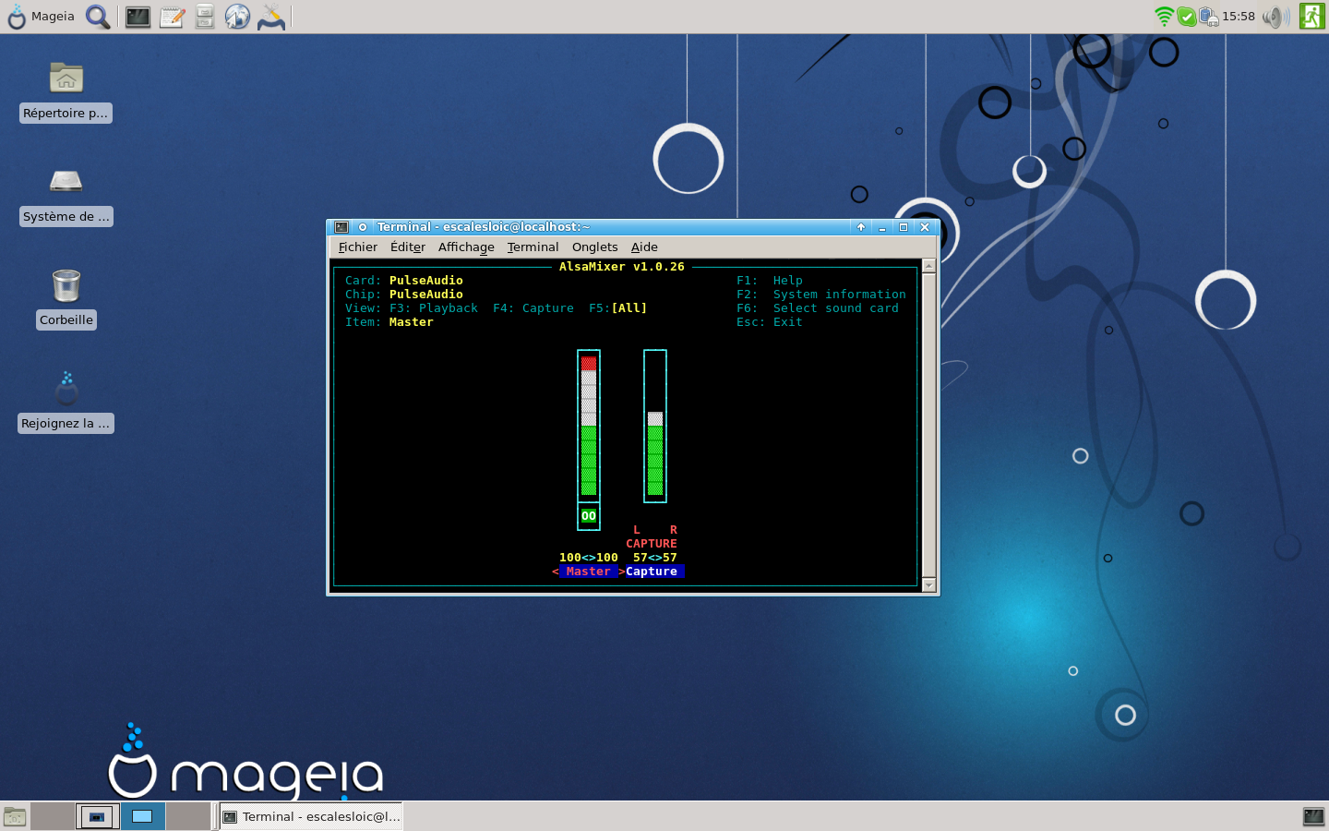The image size is (1329, 831).
Task: Click the green checkmark update status icon
Action: click(1187, 17)
